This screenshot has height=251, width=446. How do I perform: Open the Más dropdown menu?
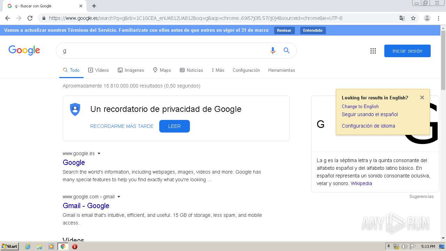218,70
